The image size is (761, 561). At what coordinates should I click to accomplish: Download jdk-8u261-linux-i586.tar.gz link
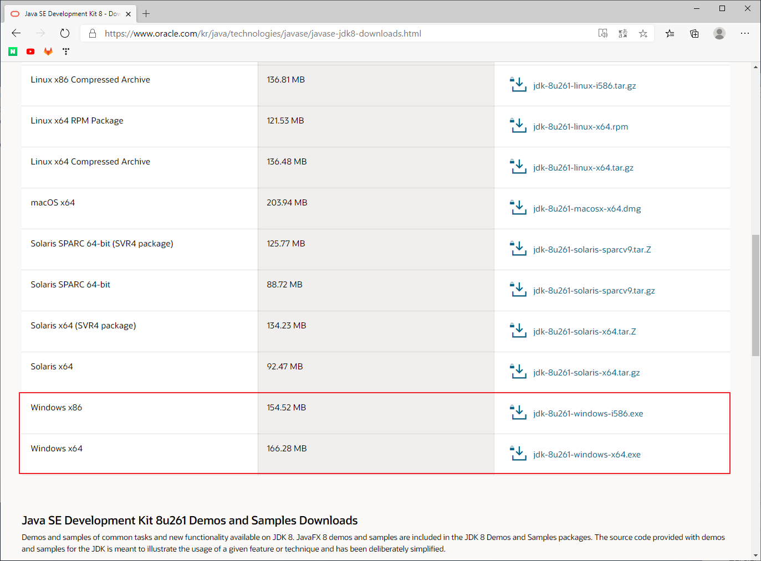[584, 86]
